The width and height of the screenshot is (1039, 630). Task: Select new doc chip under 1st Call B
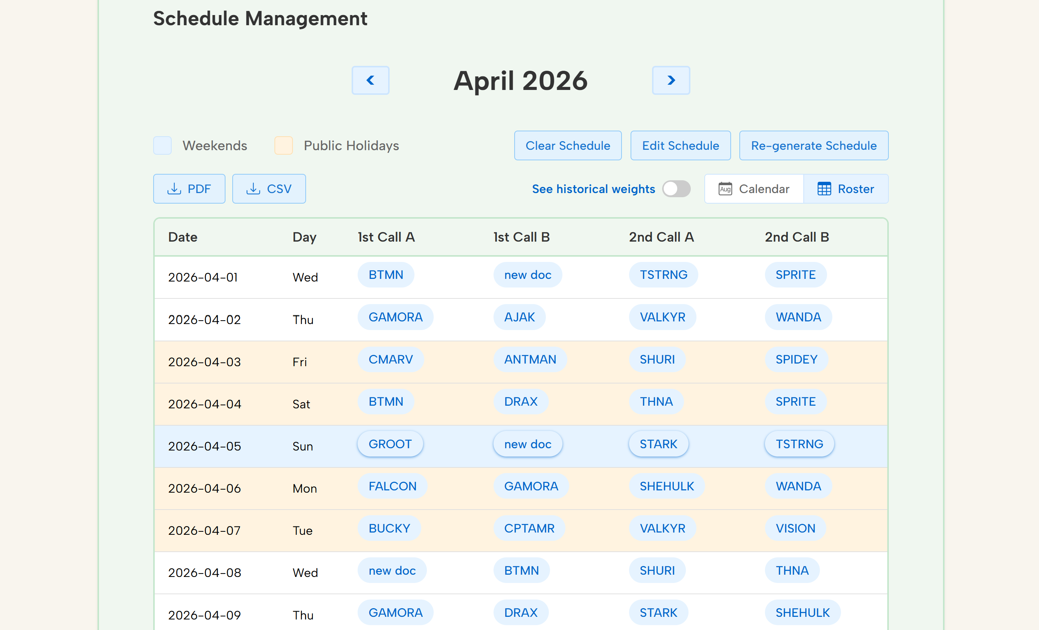coord(527,274)
